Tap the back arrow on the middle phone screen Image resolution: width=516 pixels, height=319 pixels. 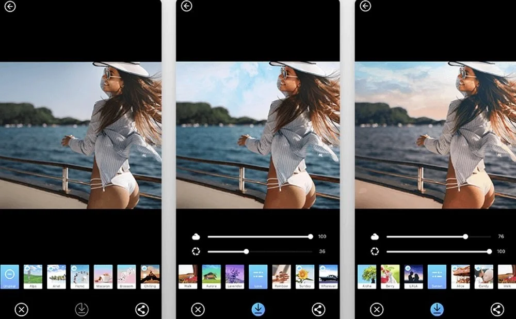[x=187, y=6]
